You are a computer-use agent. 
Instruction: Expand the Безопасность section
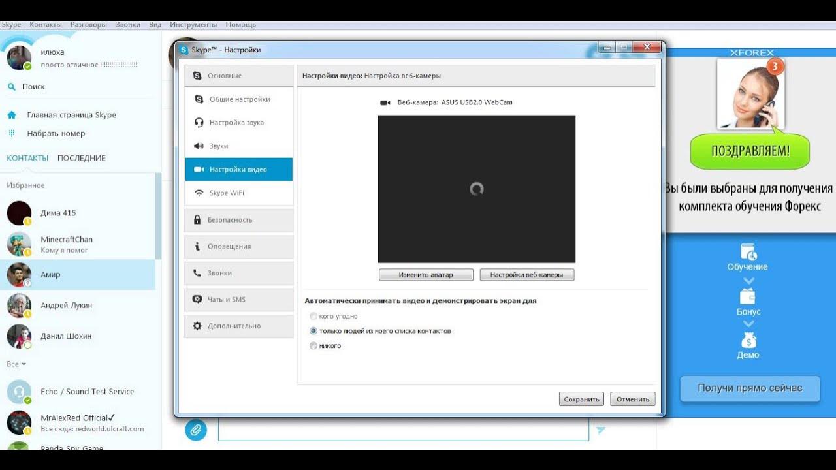[239, 220]
